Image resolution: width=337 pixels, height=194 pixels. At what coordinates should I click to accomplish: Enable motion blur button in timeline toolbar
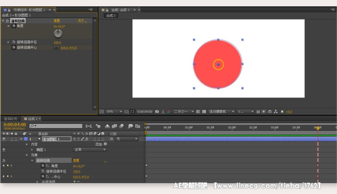(x=121, y=126)
